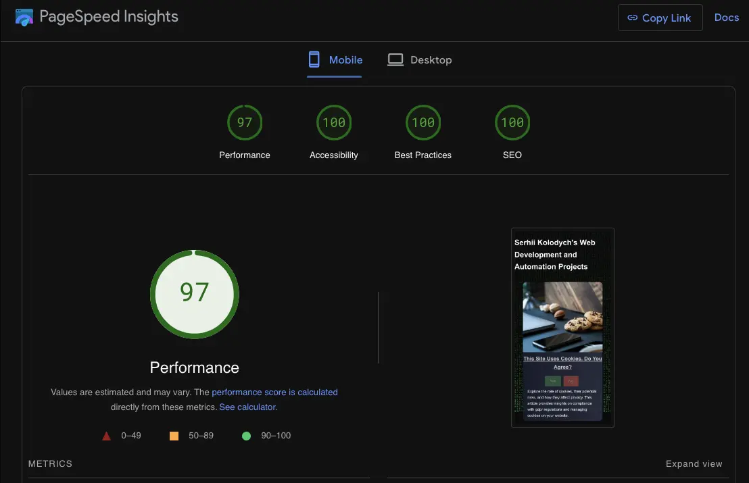
Task: Click the red 0–49 triangle legend marker
Action: click(106, 435)
